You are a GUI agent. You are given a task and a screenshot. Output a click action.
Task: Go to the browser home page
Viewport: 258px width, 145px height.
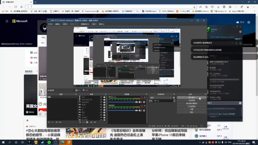21,7
